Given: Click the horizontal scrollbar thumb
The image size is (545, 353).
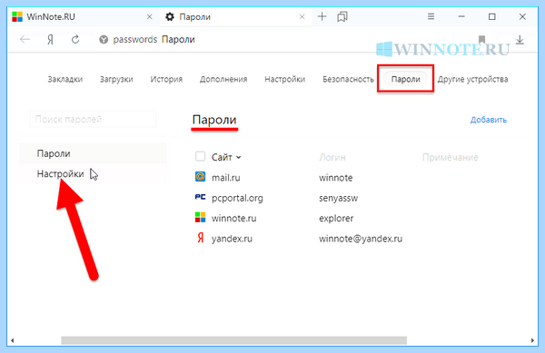Looking at the screenshot, I should click(x=234, y=340).
